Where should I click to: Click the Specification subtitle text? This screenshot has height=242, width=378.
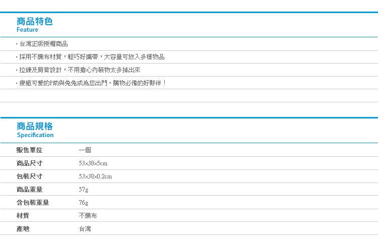pos(35,135)
